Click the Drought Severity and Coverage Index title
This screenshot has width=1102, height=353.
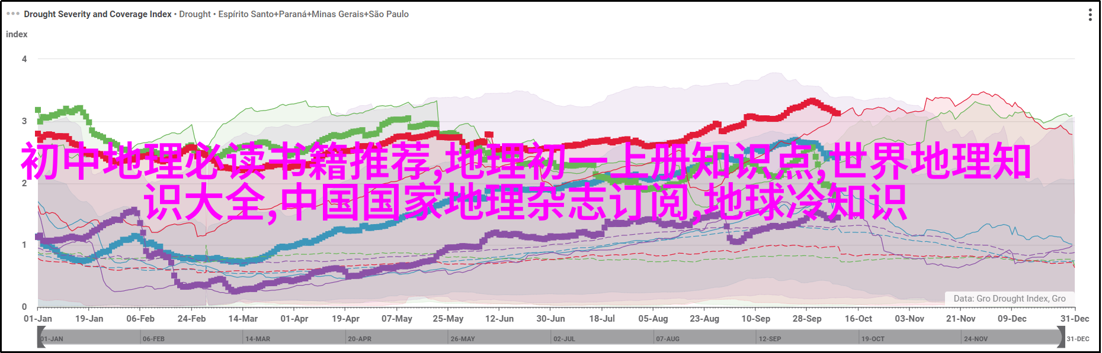click(x=98, y=14)
